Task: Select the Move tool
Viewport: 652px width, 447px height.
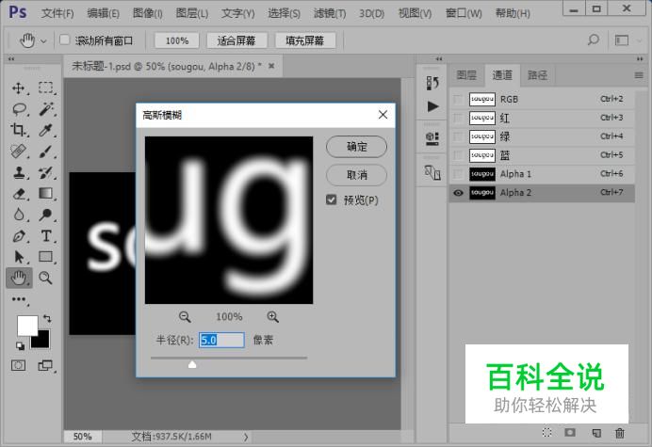Action: (x=18, y=88)
